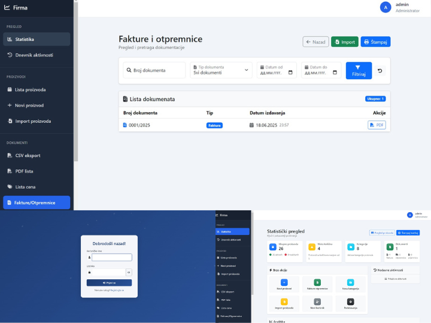Click the Prikaži sve aktivnosti link
431x323 pixels.
pos(395,279)
